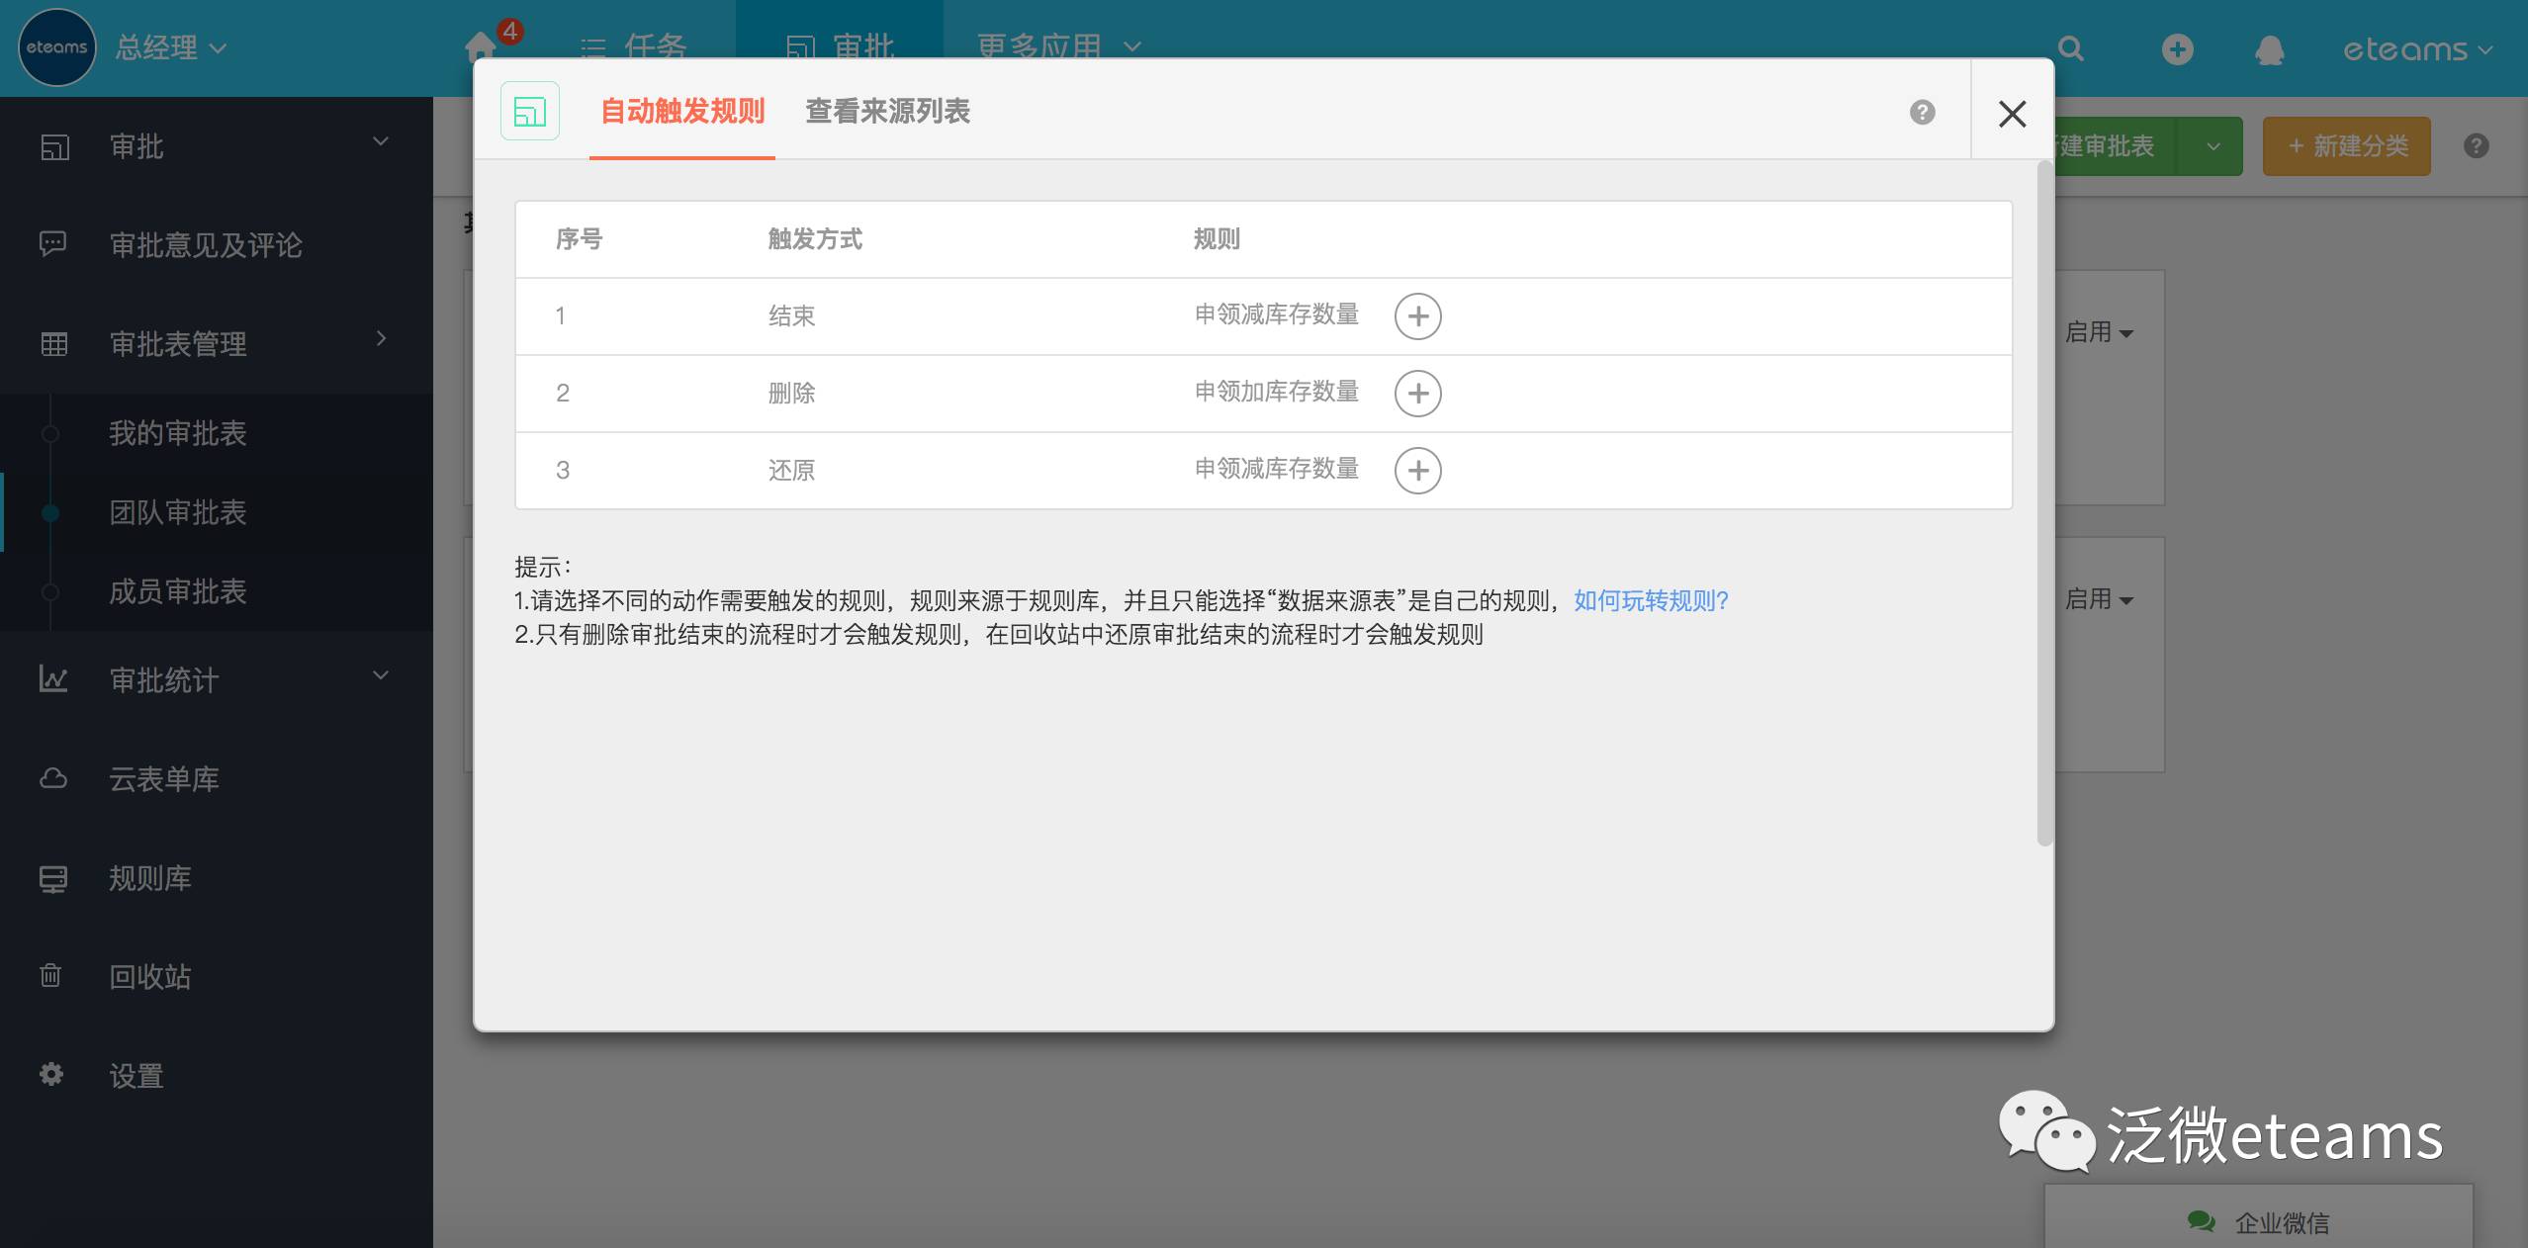Select 自动触发规则 tab
The width and height of the screenshot is (2528, 1248).
(682, 112)
